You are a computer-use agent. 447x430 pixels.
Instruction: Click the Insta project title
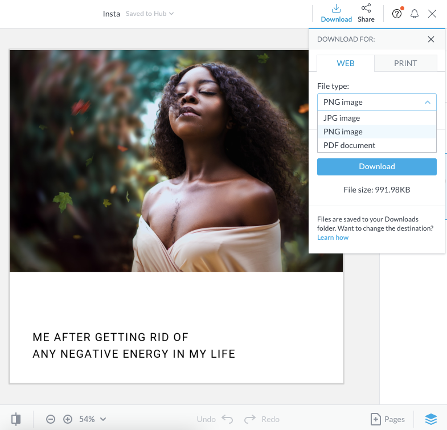click(x=112, y=14)
